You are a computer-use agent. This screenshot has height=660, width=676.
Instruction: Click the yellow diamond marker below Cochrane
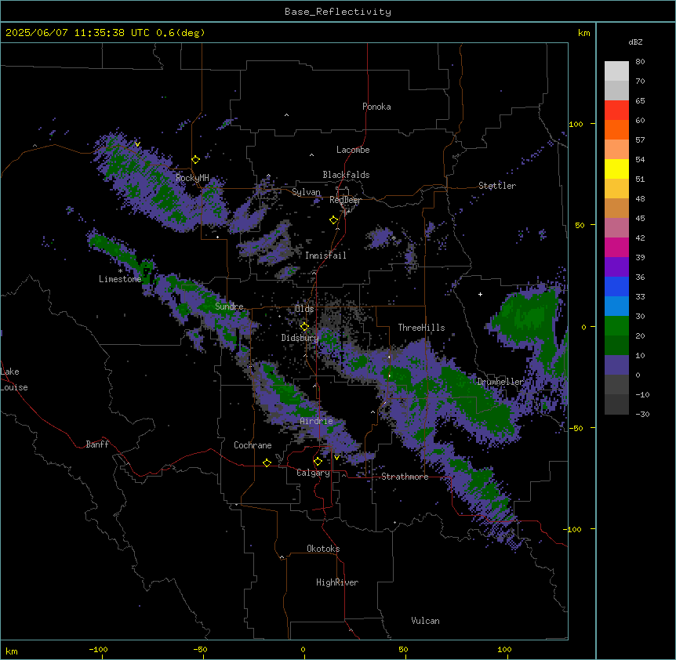267,462
